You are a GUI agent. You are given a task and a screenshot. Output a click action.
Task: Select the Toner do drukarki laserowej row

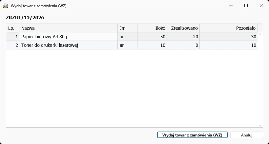click(x=132, y=45)
